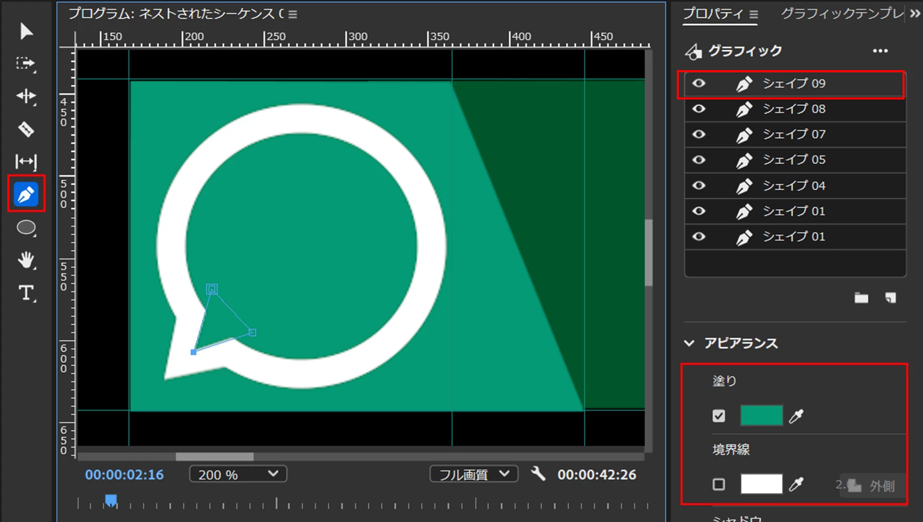Enable the 境界線 stroke checkbox
The image size is (923, 522).
pos(719,484)
